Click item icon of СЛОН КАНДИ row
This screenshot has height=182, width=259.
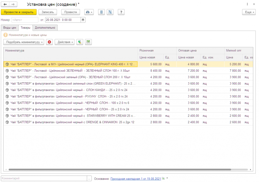tap(7, 90)
